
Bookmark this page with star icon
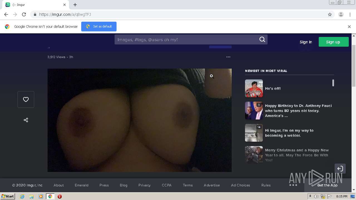pyautogui.click(x=330, y=14)
